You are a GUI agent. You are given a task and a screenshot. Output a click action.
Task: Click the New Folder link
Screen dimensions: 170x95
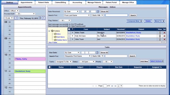pyautogui.click(x=53, y=42)
